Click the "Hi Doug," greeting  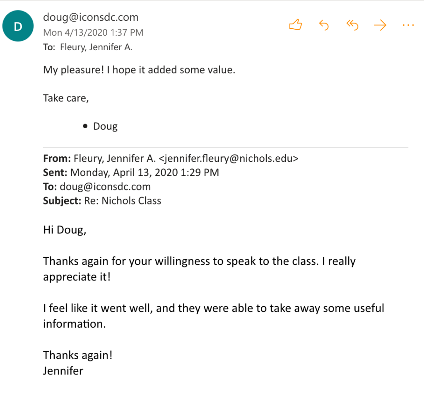tap(65, 229)
